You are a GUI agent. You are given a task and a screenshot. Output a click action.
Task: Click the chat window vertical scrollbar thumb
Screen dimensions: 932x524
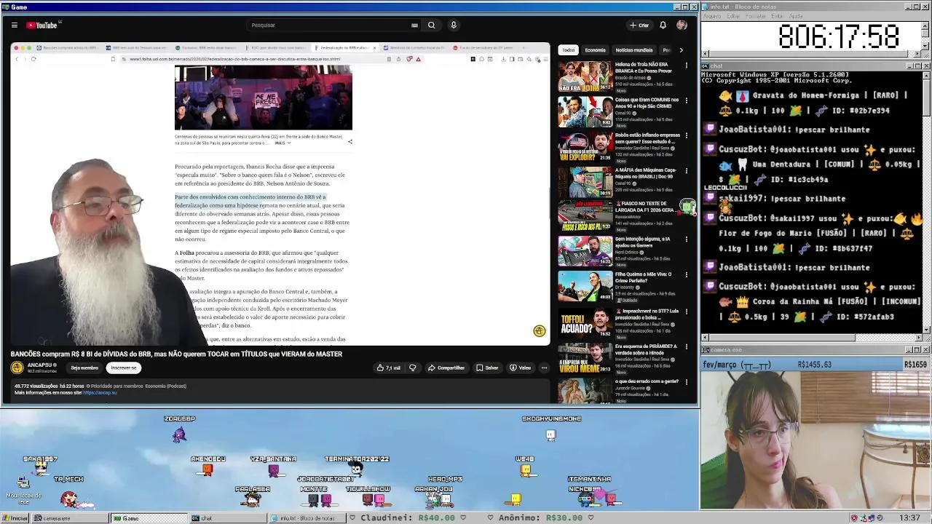point(926,95)
